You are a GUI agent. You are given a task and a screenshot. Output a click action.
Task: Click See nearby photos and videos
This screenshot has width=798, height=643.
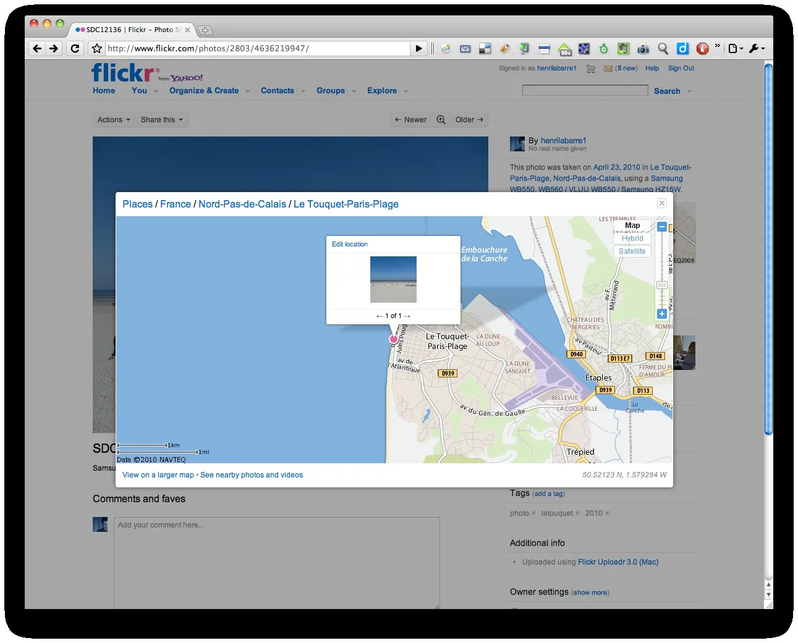(252, 475)
